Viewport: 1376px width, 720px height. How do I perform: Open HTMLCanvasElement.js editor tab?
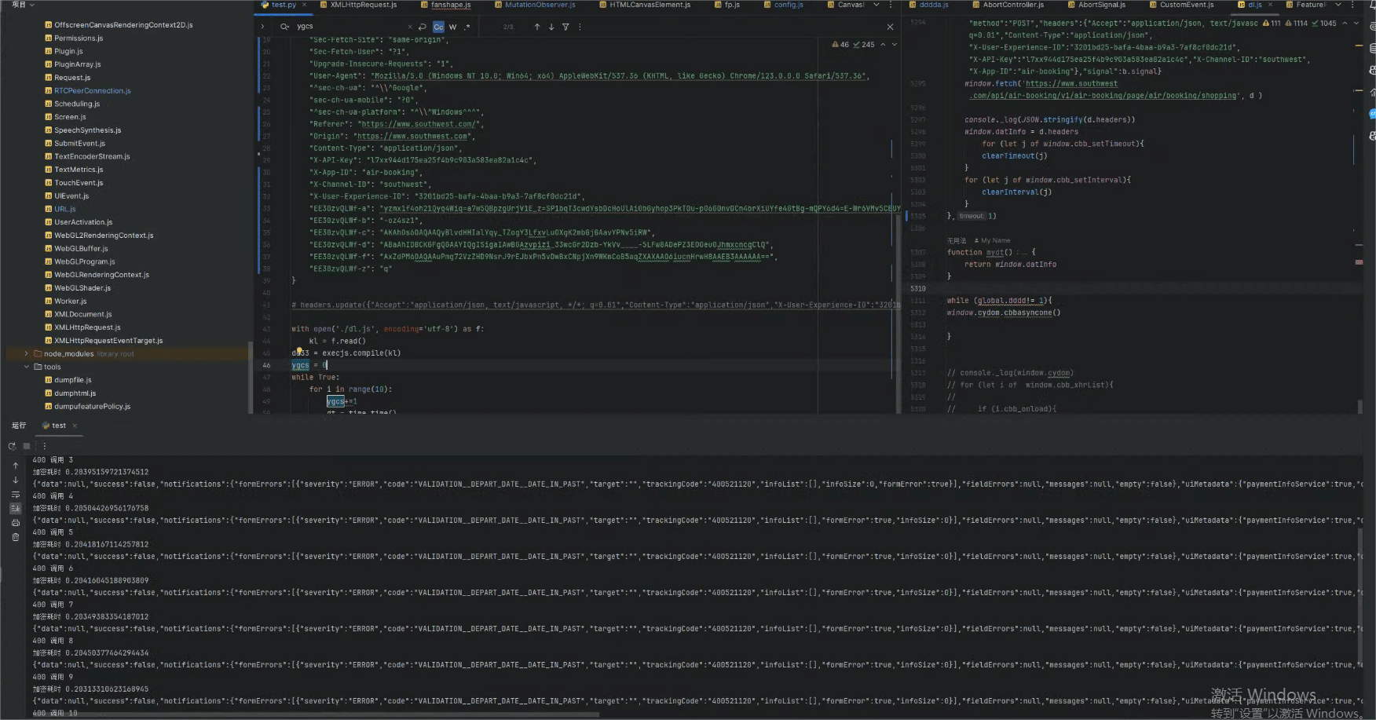pyautogui.click(x=645, y=5)
